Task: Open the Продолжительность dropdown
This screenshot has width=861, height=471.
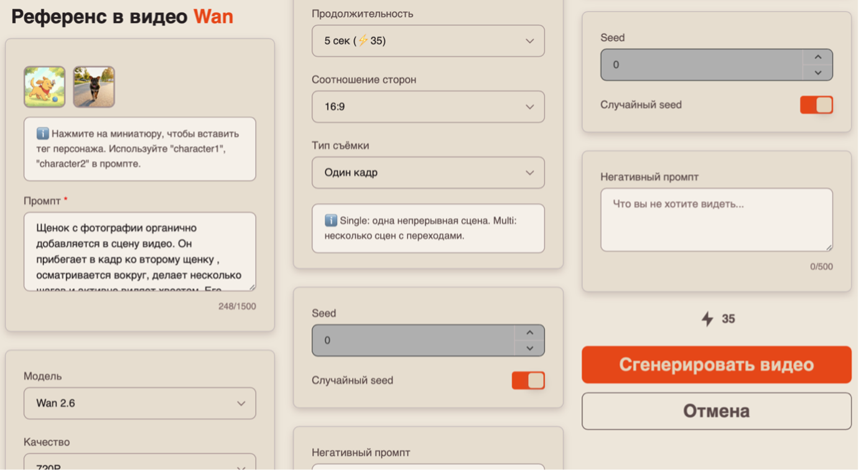Action: tap(428, 41)
